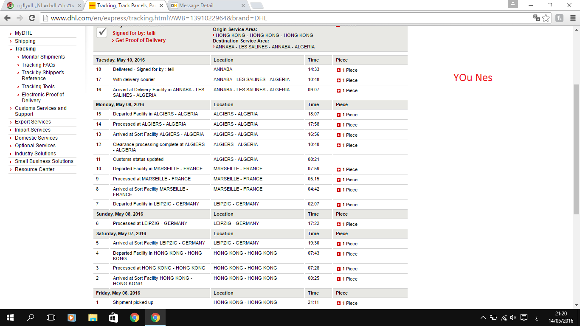Image resolution: width=580 pixels, height=326 pixels.
Task: Click the translate page icon in address bar
Action: [537, 18]
